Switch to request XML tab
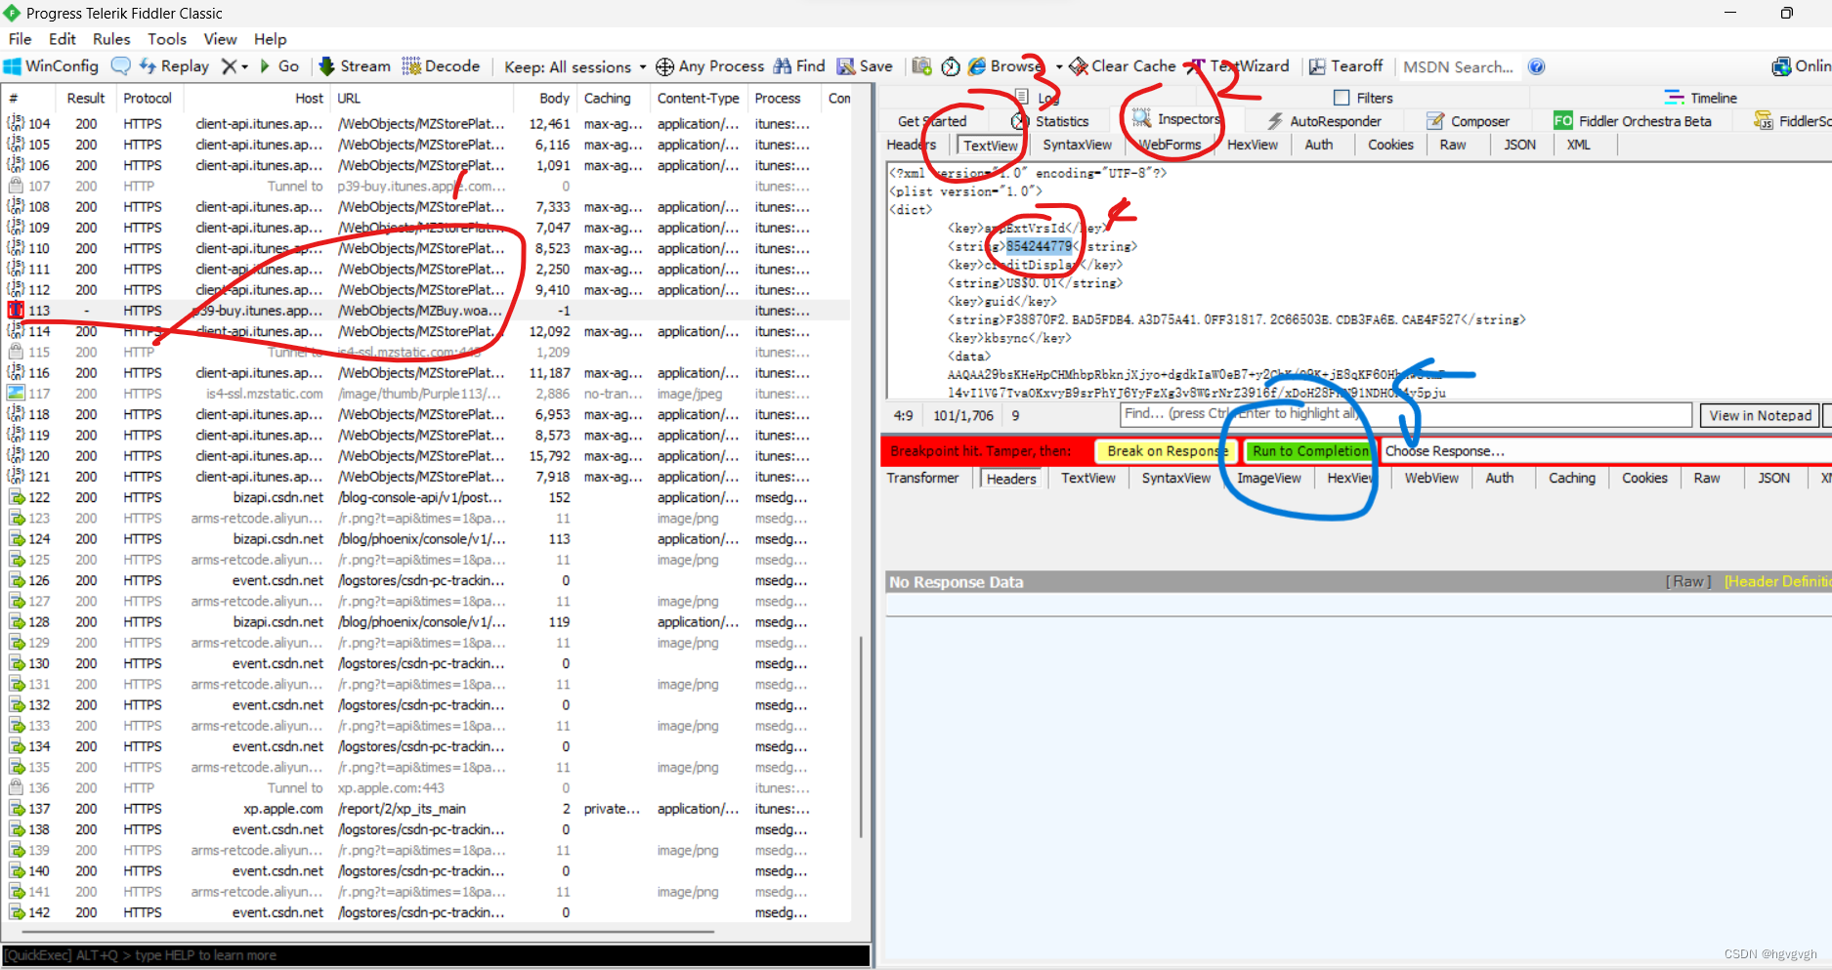Image resolution: width=1832 pixels, height=970 pixels. point(1578,145)
